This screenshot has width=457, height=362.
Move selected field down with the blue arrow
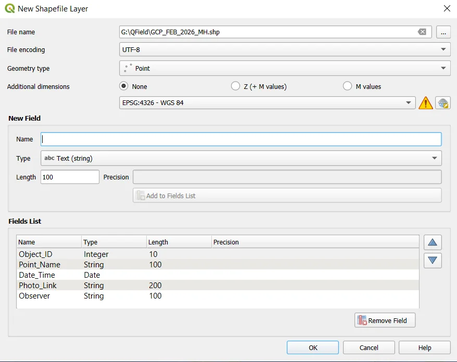point(433,261)
